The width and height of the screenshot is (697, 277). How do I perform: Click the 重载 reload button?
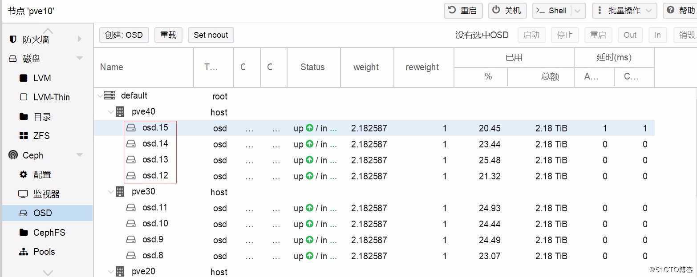tap(168, 35)
